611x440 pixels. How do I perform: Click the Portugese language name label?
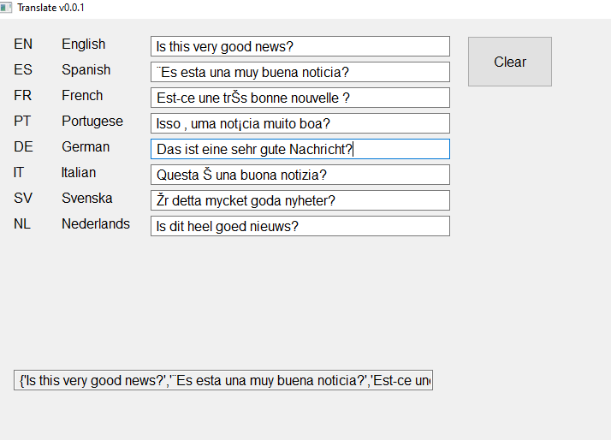click(x=92, y=122)
